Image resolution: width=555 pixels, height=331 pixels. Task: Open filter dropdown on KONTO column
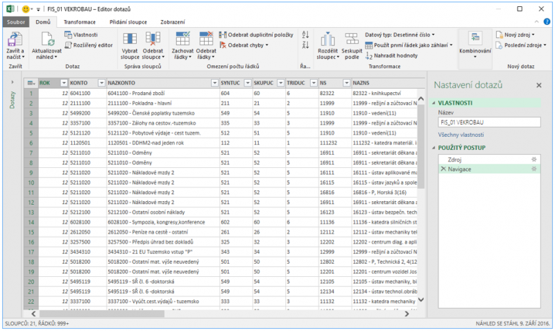click(x=101, y=83)
